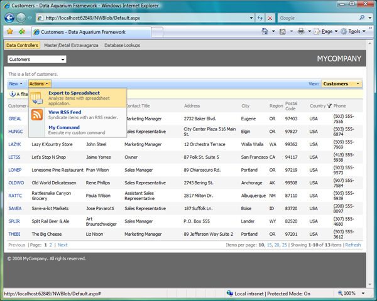
Task: Click the Export to Spreadsheet icon
Action: point(37,98)
